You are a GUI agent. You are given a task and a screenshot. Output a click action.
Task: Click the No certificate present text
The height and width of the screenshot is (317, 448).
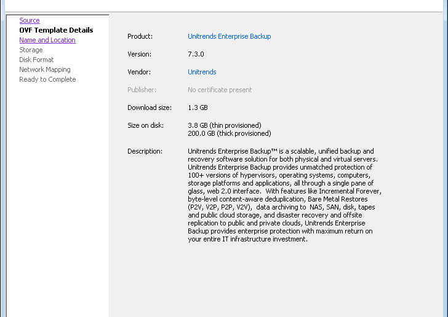coord(220,90)
